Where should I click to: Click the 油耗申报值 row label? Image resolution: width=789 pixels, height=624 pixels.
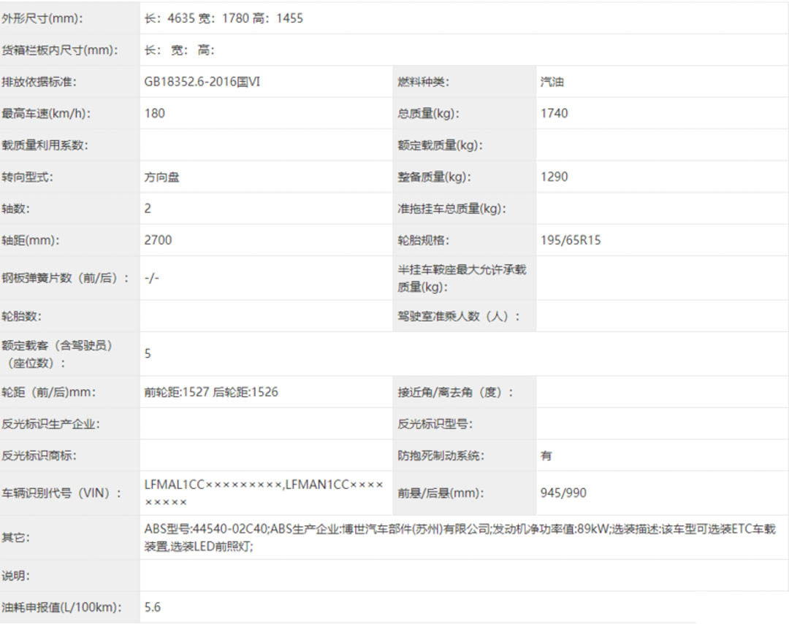tap(61, 606)
